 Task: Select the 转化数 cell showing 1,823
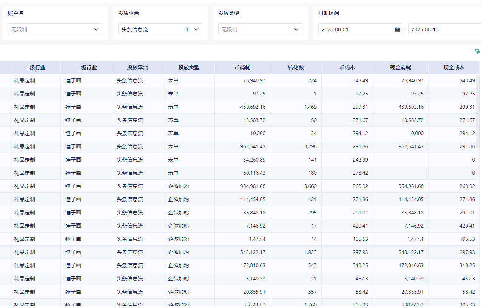pos(296,252)
